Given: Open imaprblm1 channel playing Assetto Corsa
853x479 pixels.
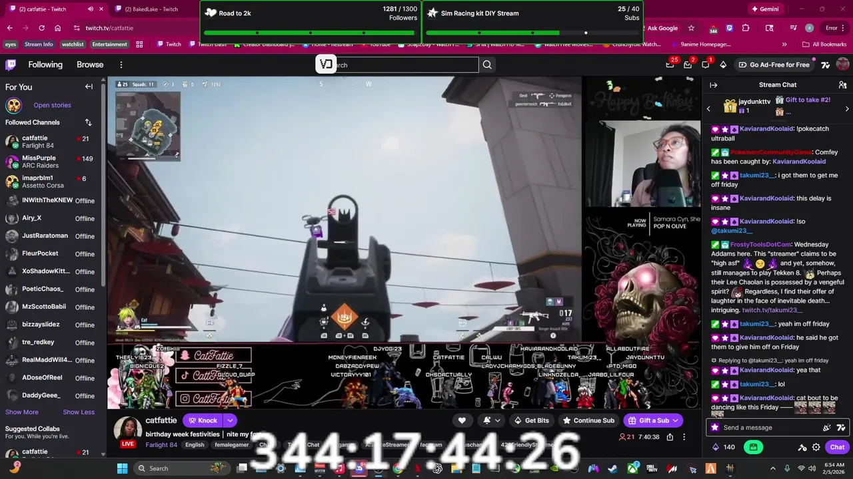Looking at the screenshot, I should coord(50,181).
